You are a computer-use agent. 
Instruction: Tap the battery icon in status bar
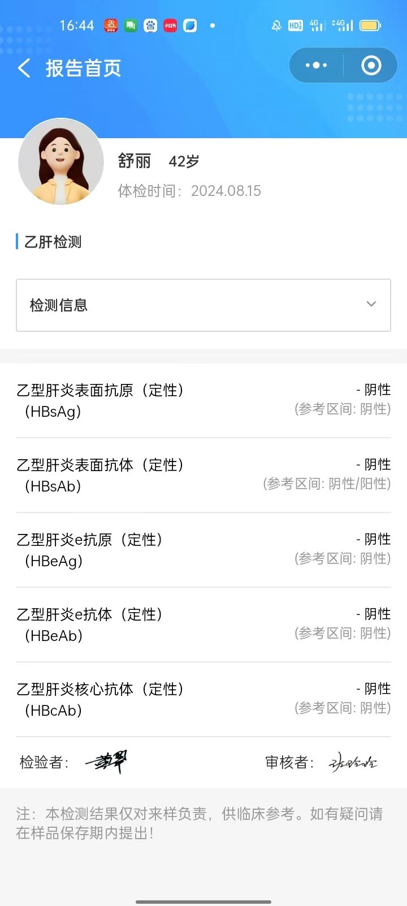coord(370,25)
